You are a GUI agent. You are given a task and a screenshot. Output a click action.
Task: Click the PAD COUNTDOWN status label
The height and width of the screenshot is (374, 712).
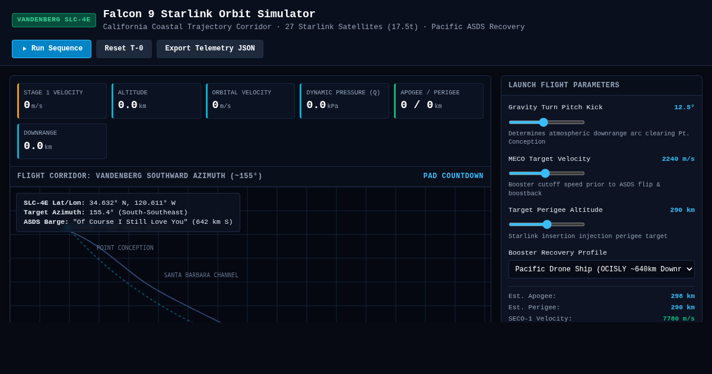[453, 176]
